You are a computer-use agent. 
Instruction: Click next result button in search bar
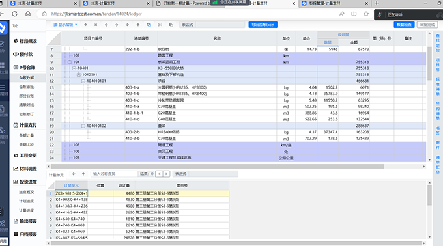[167, 174]
